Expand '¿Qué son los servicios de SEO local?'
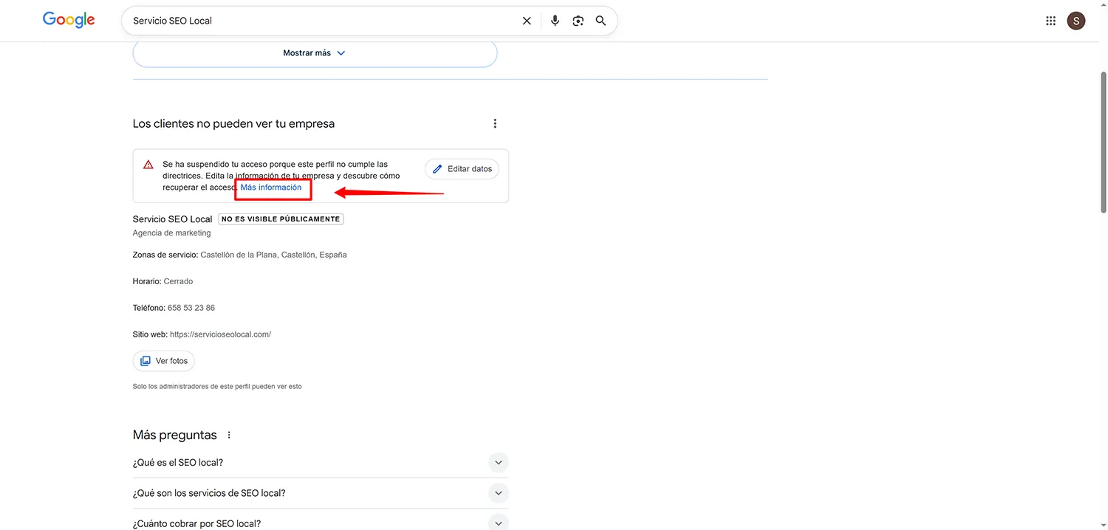Image resolution: width=1108 pixels, height=530 pixels. click(x=321, y=493)
